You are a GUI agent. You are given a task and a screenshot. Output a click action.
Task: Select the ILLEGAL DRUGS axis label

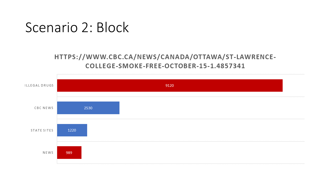tap(39, 86)
